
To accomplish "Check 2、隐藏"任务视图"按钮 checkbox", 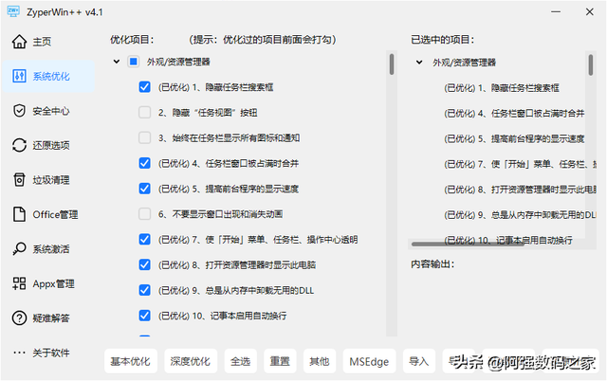I will click(145, 113).
